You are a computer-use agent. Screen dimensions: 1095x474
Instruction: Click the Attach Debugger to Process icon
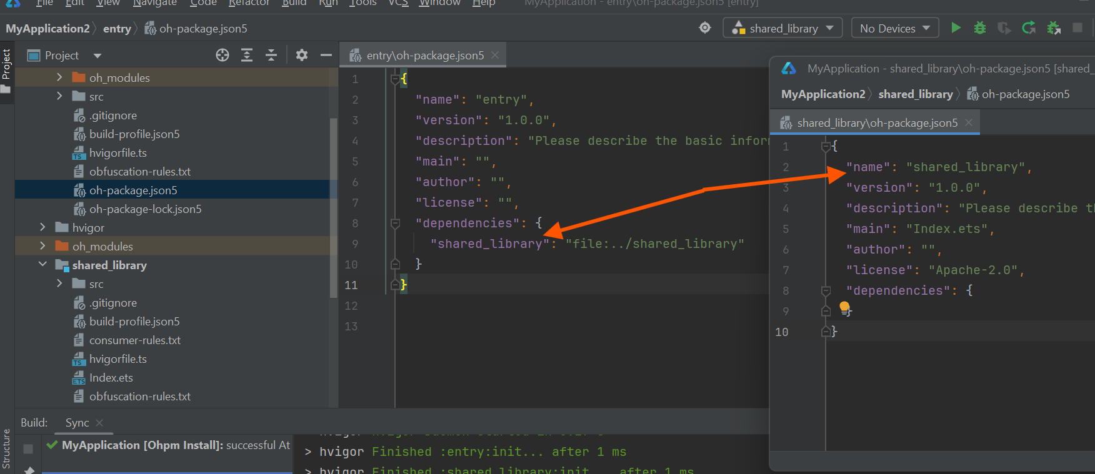[x=1054, y=28]
